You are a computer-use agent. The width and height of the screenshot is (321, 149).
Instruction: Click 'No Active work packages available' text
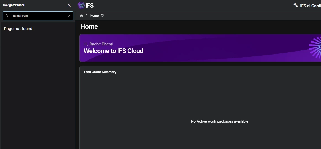[220, 121]
